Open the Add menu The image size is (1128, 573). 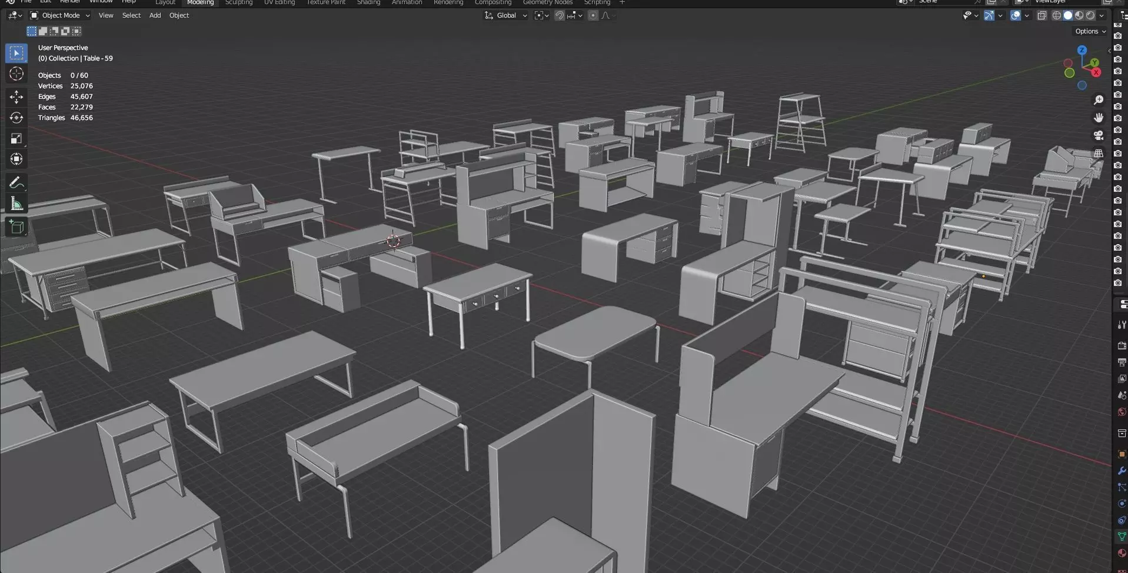[x=155, y=16]
